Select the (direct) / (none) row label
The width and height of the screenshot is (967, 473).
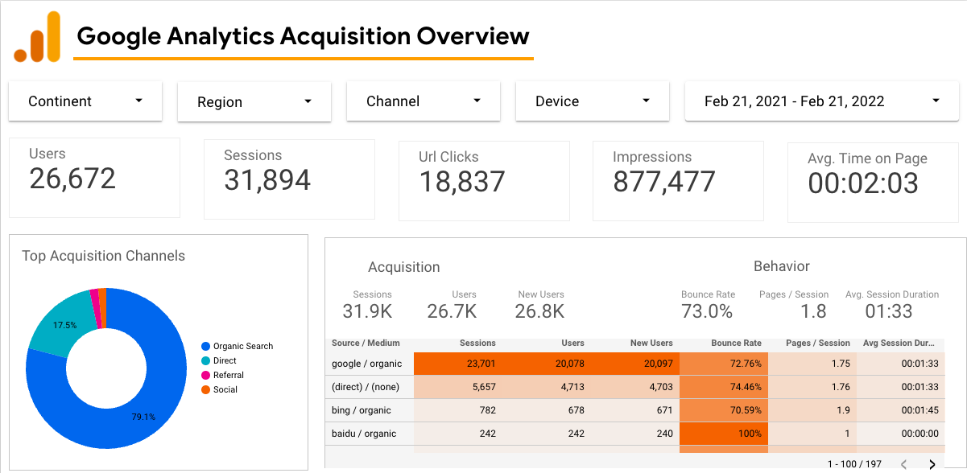(366, 387)
